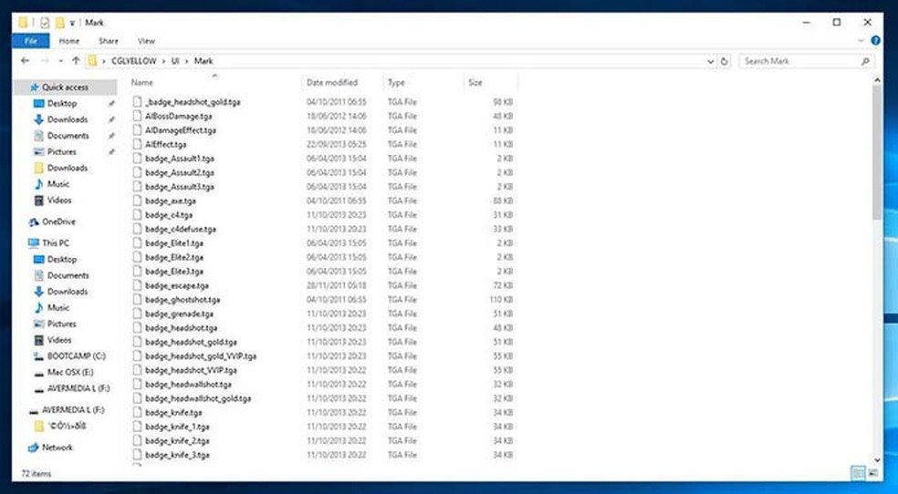Image resolution: width=898 pixels, height=494 pixels.
Task: Open pinned Documents under Quick access
Action: pyautogui.click(x=68, y=136)
